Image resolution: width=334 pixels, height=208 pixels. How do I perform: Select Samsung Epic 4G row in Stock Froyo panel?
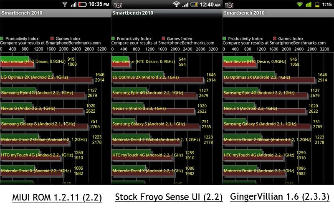(x=160, y=93)
